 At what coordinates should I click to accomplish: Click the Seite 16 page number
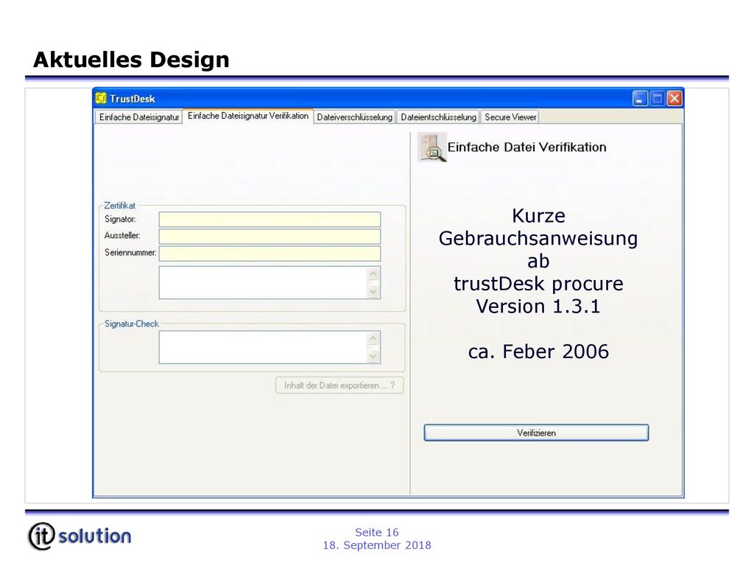[x=377, y=532]
